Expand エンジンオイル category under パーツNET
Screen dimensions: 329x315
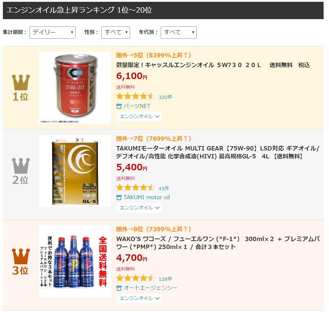tap(139, 117)
